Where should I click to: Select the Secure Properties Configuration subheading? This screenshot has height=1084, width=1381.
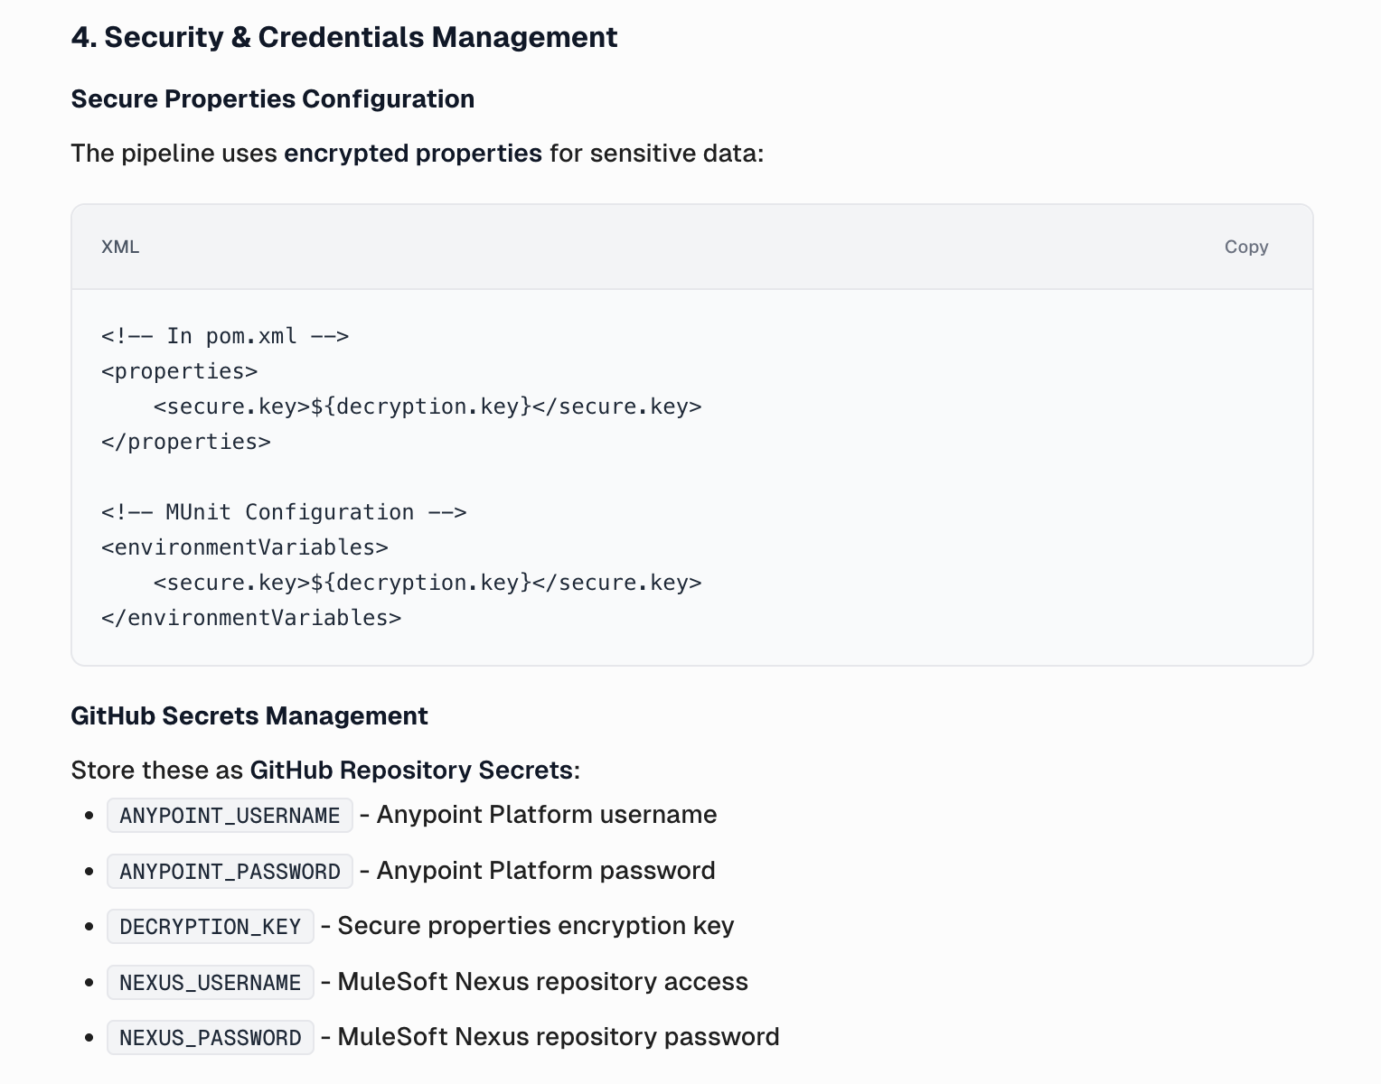pos(272,99)
